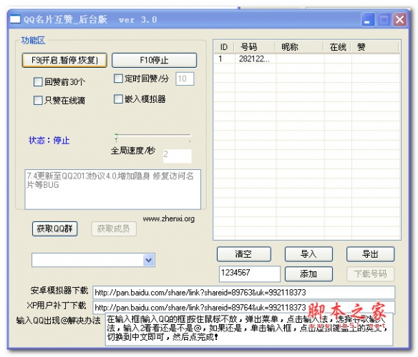Image resolution: width=418 pixels, height=357 pixels.
Task: Click the 添加 add button
Action: 308,273
